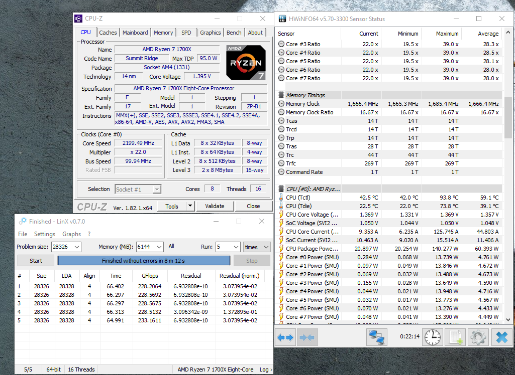Open the About tab in CPU-Z

[x=255, y=33]
